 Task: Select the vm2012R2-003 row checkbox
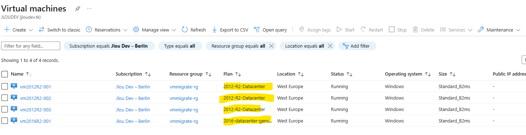coord(5,109)
